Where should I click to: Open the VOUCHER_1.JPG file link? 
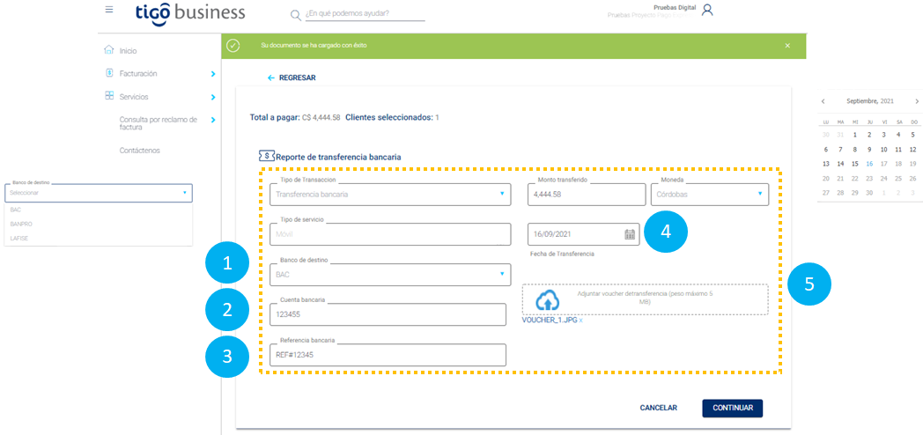point(550,321)
